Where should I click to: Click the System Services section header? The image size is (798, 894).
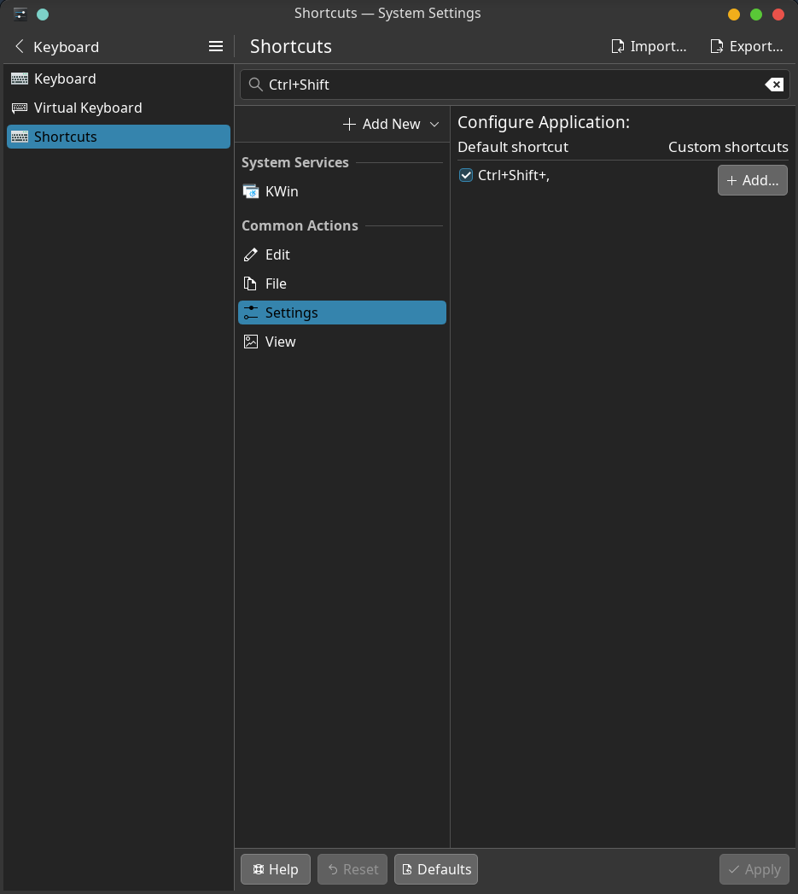(x=294, y=162)
